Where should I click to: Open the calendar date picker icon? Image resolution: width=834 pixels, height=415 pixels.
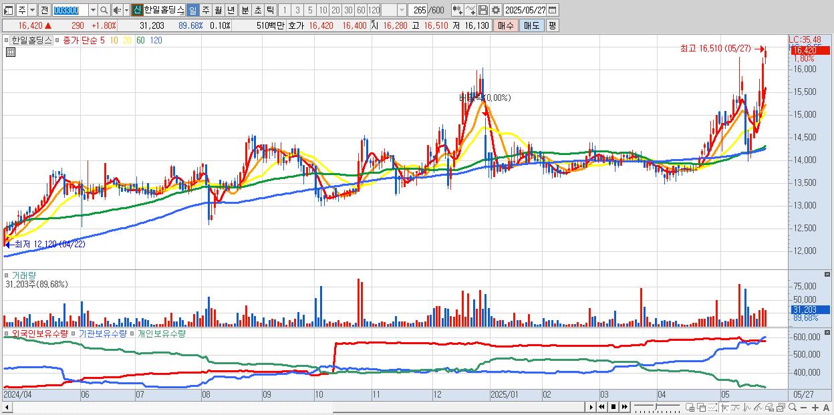(x=553, y=10)
